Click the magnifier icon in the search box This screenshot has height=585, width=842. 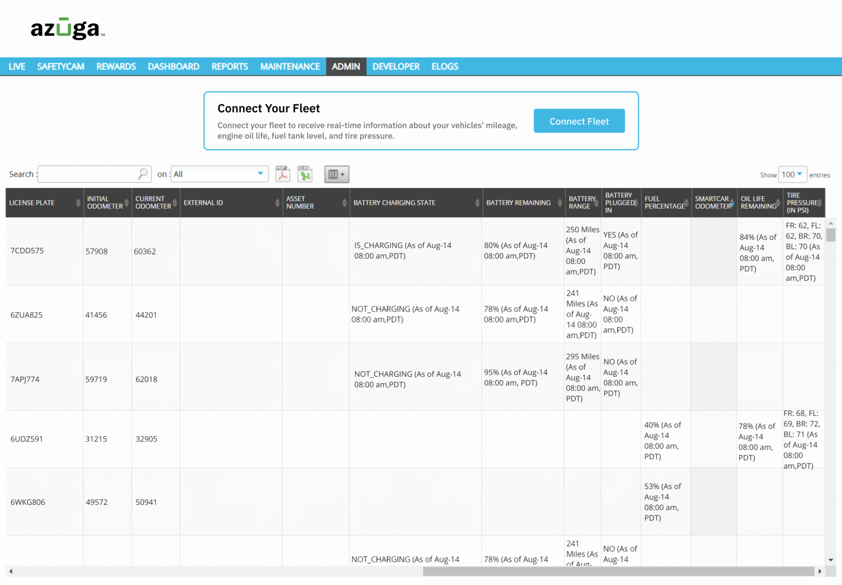click(141, 174)
